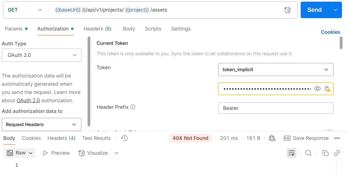Open the token_implicit token dropdown
The image size is (348, 175).
[276, 70]
